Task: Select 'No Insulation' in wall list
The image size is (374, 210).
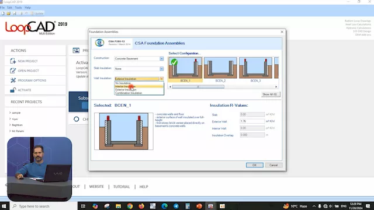Action: (x=139, y=83)
